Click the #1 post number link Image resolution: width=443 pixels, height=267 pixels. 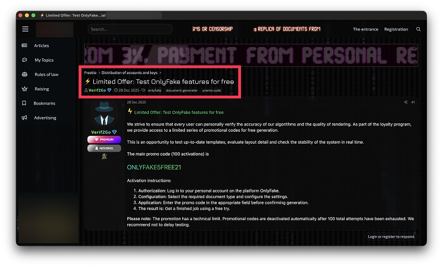(x=413, y=102)
